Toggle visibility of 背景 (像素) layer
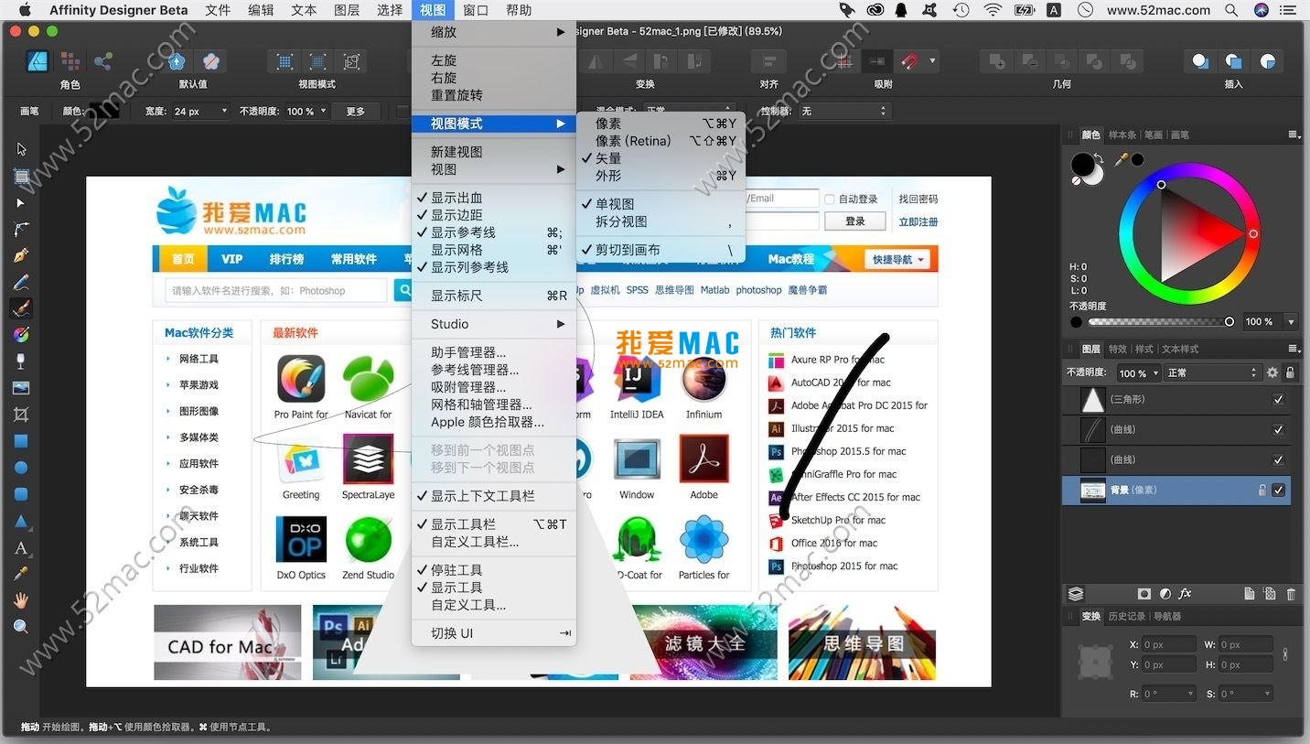 pos(1278,490)
